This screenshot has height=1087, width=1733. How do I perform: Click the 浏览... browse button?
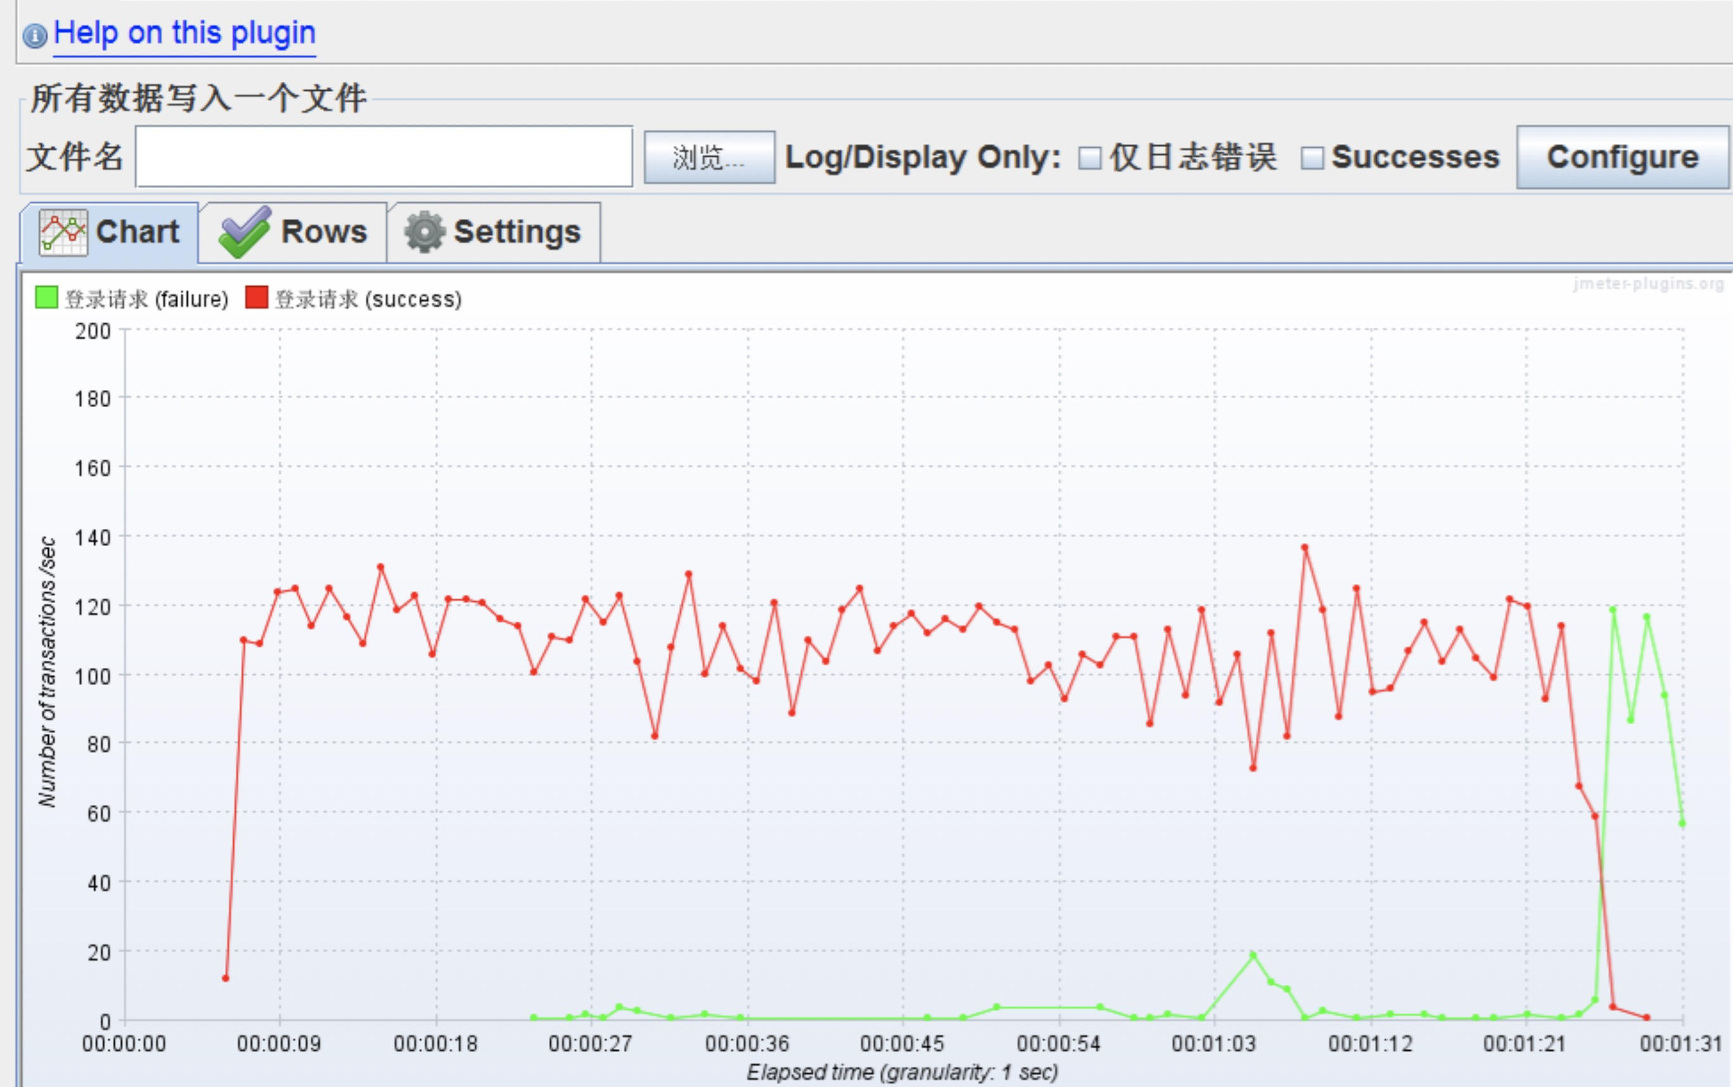[709, 157]
